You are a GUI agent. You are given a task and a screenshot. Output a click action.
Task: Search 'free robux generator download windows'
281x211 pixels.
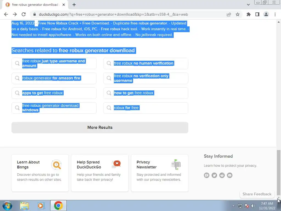point(54,108)
